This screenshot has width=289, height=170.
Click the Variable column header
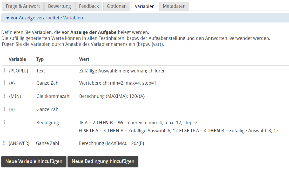point(18,59)
